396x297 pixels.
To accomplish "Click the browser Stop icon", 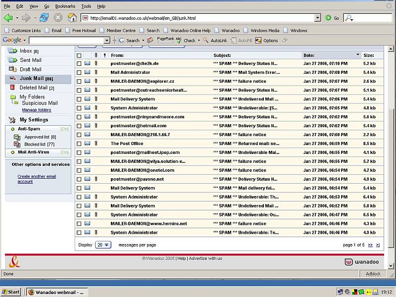I will 58,18.
